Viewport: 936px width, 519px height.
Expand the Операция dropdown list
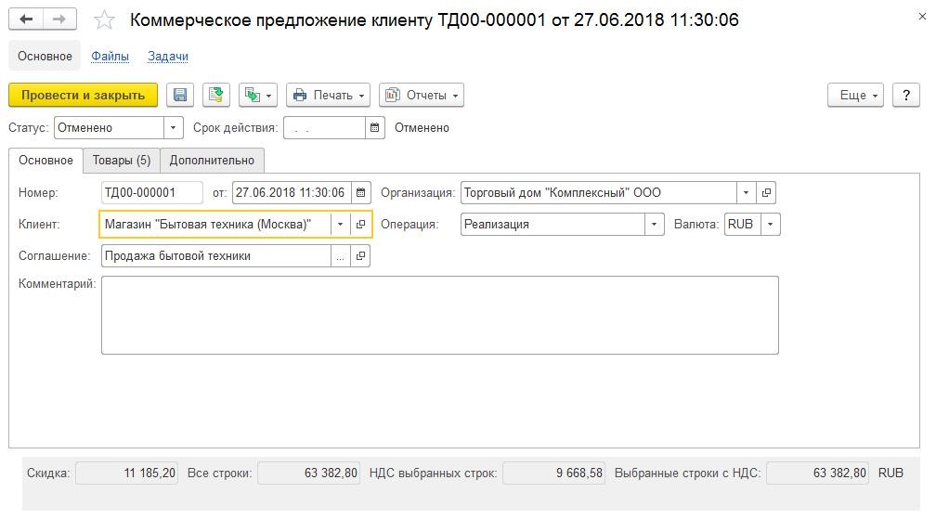pyautogui.click(x=655, y=225)
